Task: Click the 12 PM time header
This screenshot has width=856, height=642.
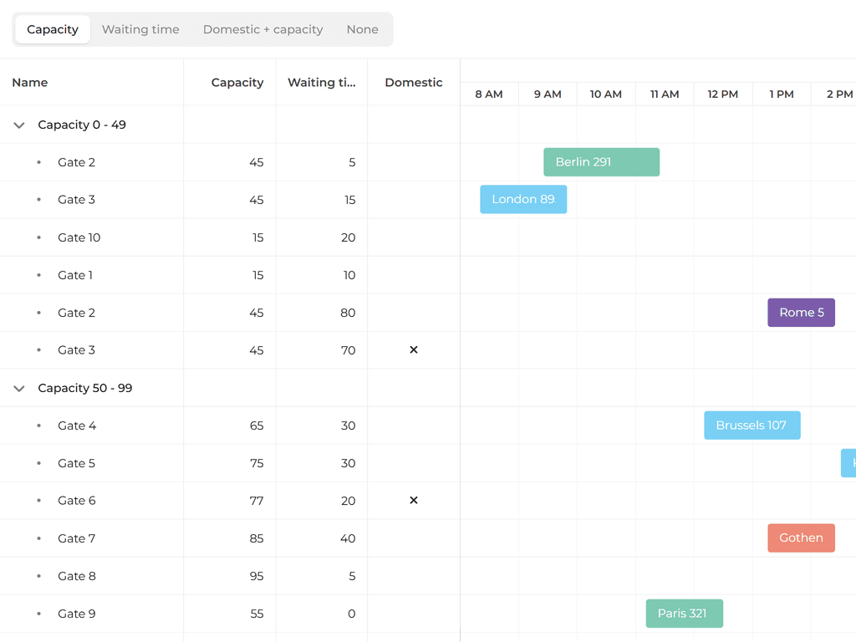Action: pos(723,94)
